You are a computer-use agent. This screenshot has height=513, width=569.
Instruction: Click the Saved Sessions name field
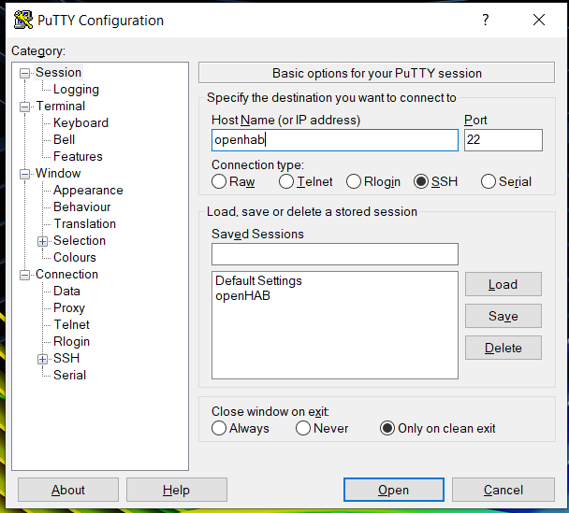click(335, 254)
